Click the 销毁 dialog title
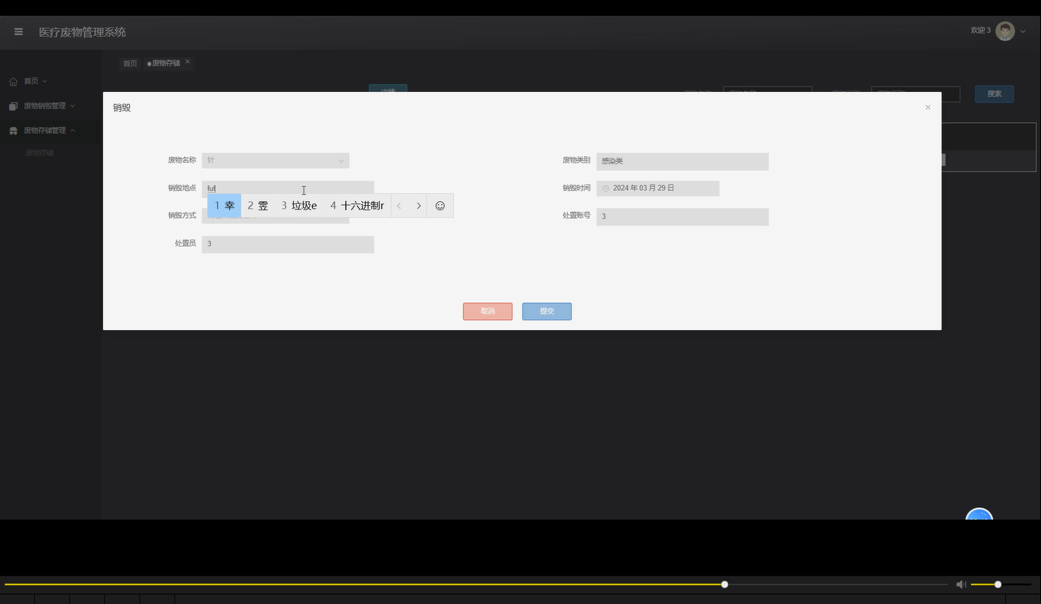The width and height of the screenshot is (1041, 604). pos(122,108)
